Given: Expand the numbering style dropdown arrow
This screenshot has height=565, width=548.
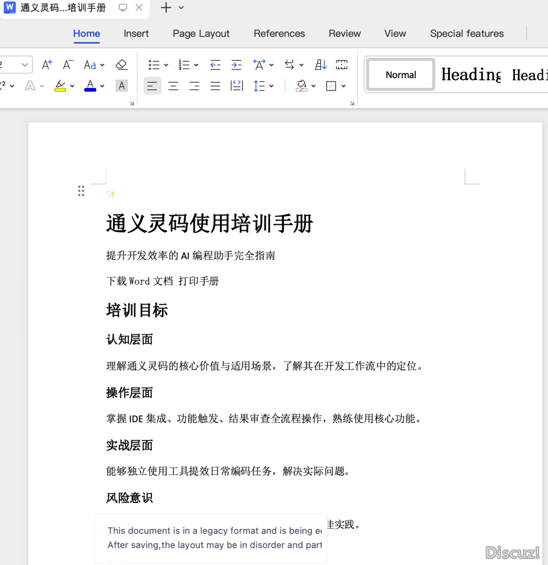Looking at the screenshot, I should (196, 65).
